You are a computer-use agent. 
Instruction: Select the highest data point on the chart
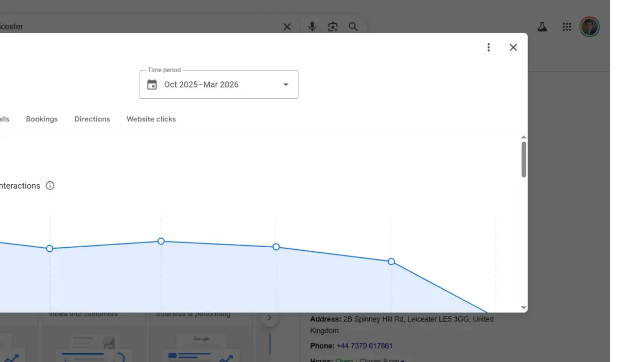tap(161, 241)
